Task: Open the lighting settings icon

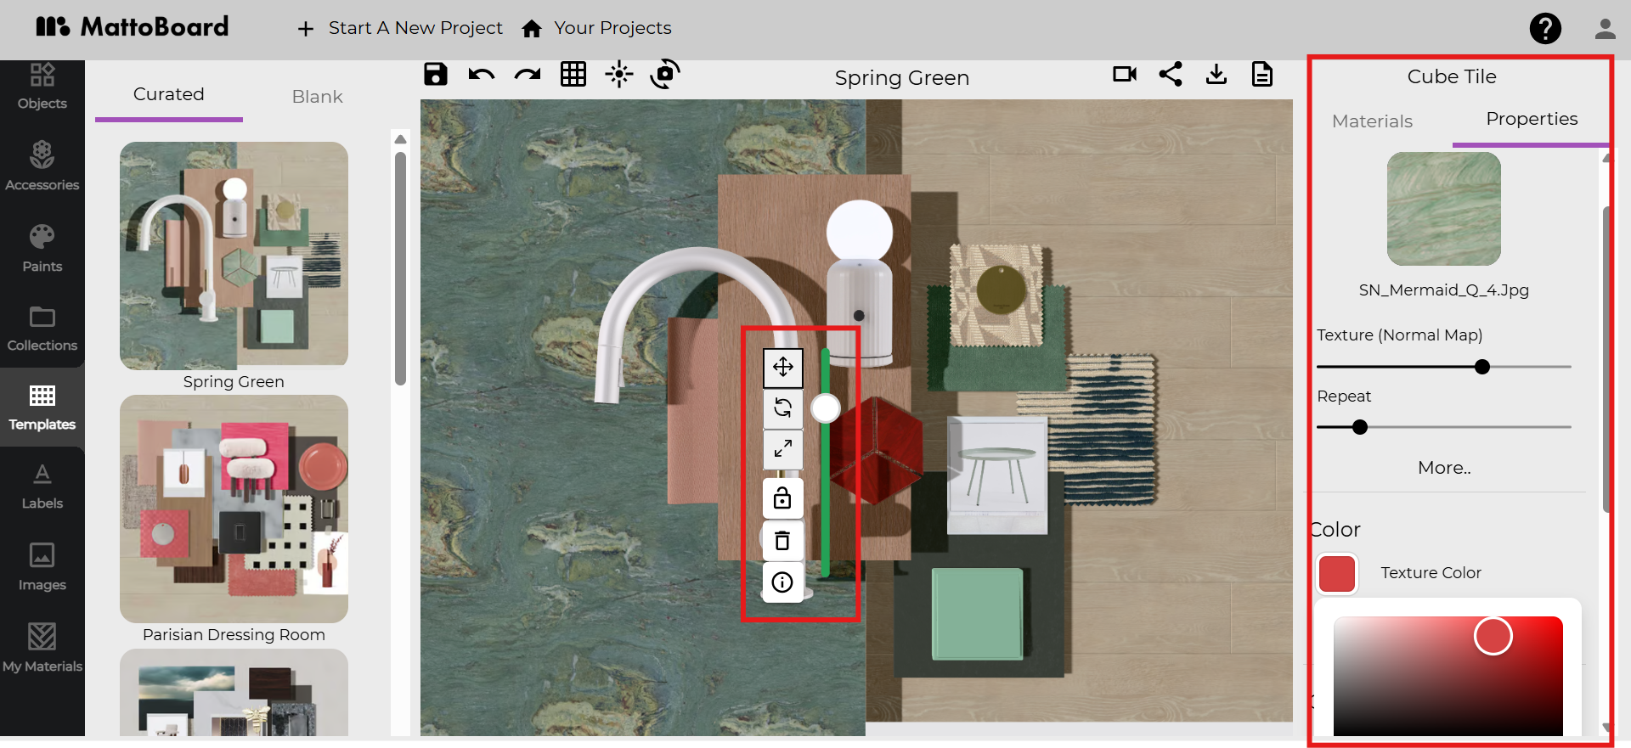Action: coord(619,75)
